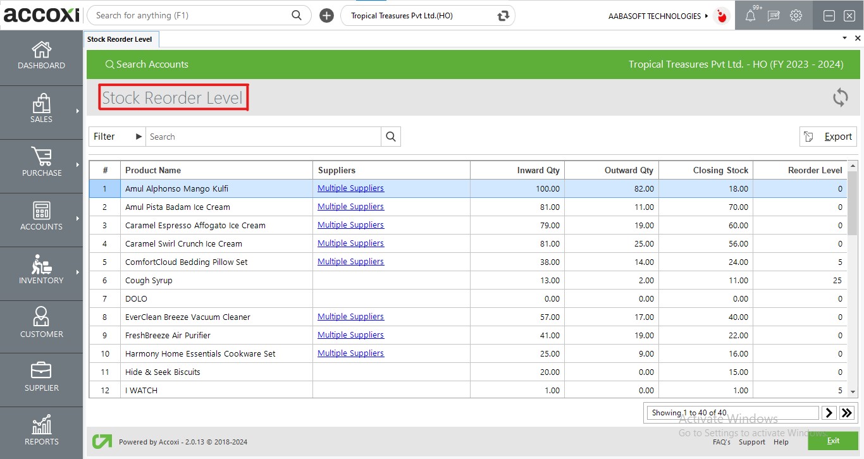
Task: Open the Dashboard from the sidebar
Action: click(x=42, y=56)
